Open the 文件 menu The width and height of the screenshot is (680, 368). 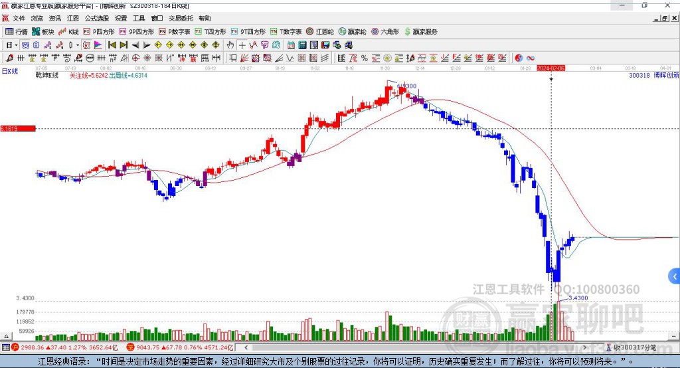pyautogui.click(x=19, y=18)
